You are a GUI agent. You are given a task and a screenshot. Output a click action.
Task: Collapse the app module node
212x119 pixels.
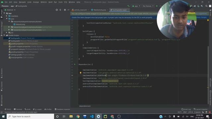click(x=4, y=13)
